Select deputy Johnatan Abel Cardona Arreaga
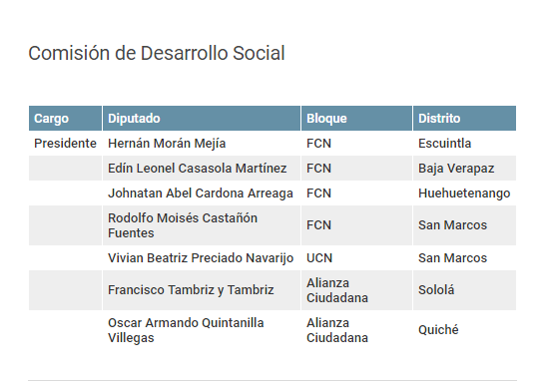This screenshot has width=546, height=387. (x=201, y=193)
